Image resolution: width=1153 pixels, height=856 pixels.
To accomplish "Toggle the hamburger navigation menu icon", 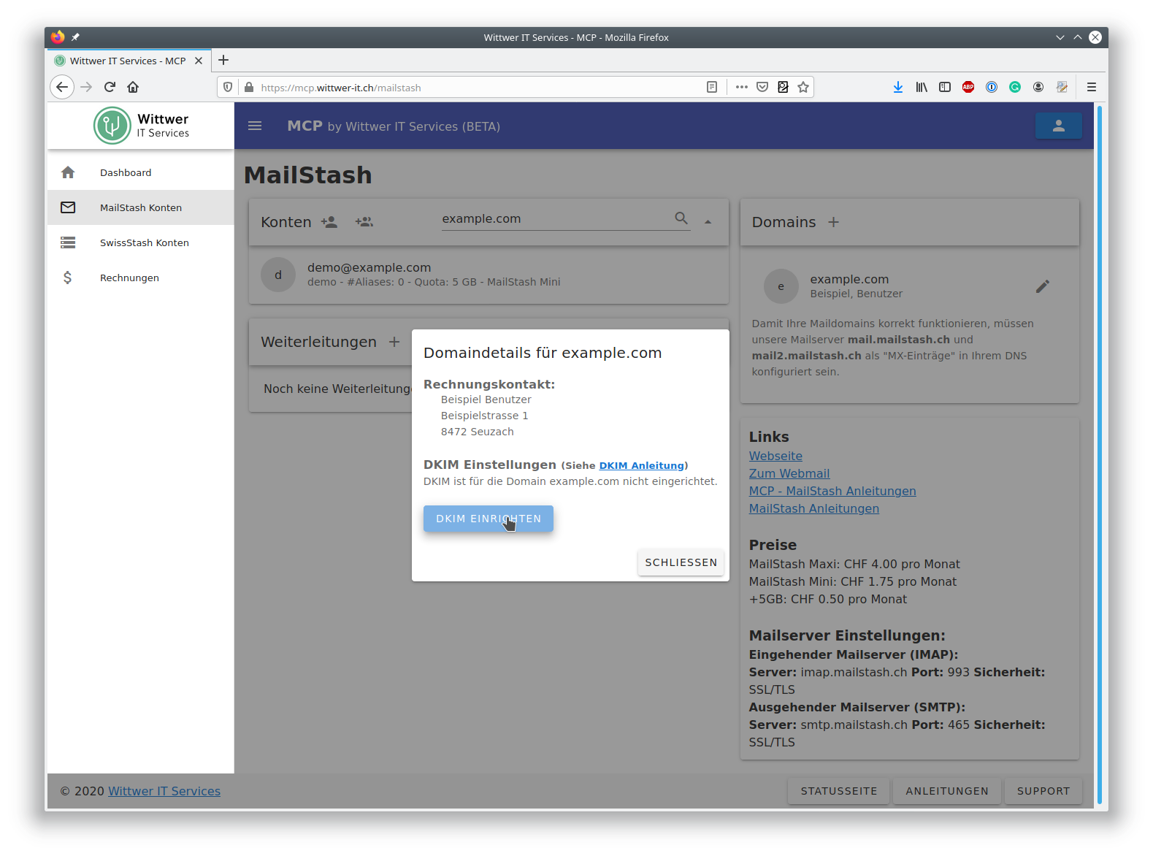I will (x=255, y=126).
